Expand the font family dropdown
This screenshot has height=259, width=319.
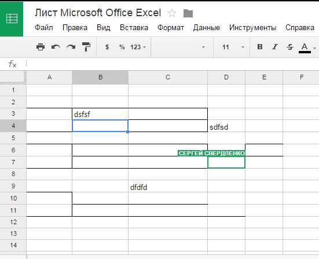[179, 48]
